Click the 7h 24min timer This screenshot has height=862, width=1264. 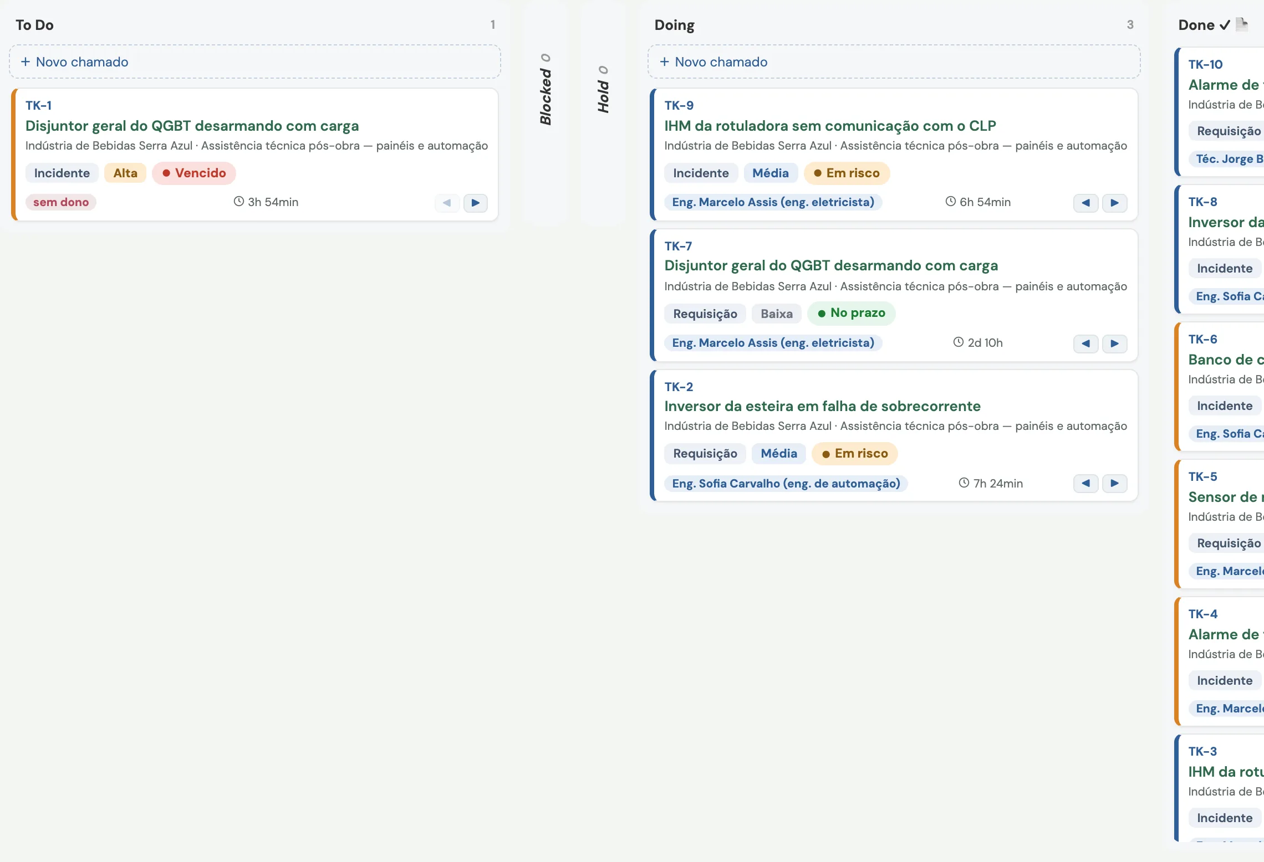click(991, 483)
